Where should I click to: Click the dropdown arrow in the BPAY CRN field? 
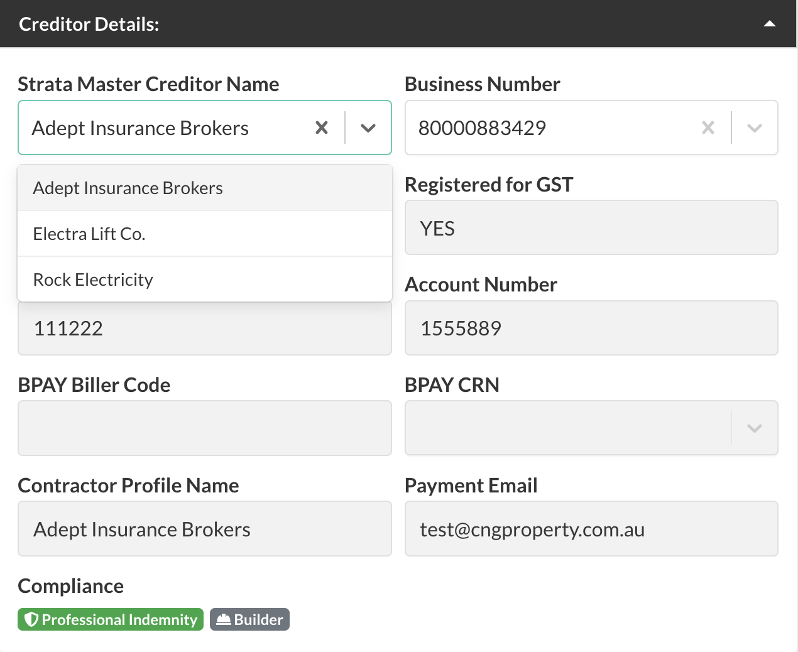[x=754, y=428]
